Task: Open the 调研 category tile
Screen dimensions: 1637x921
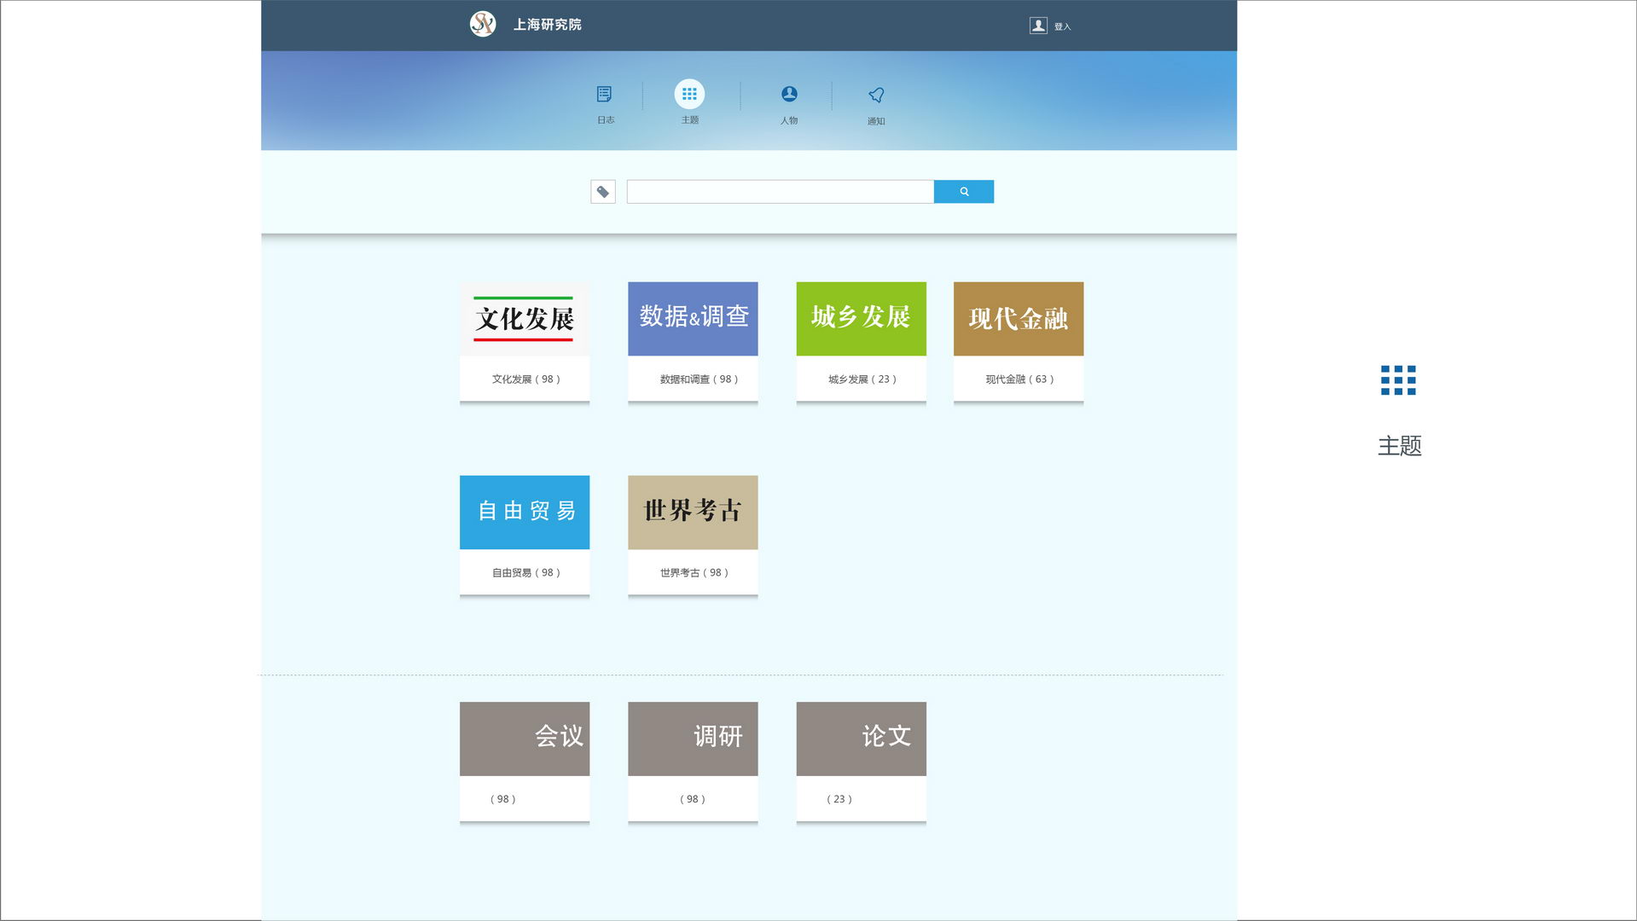Action: coord(693,739)
